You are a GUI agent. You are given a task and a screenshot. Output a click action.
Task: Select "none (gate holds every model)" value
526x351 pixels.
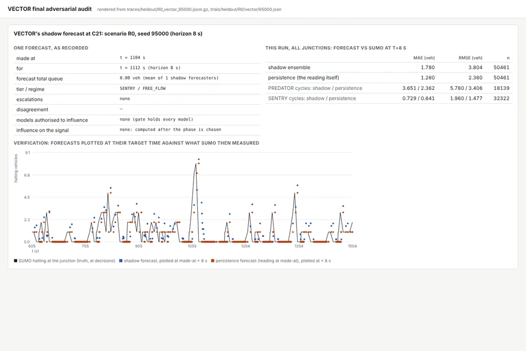point(156,119)
